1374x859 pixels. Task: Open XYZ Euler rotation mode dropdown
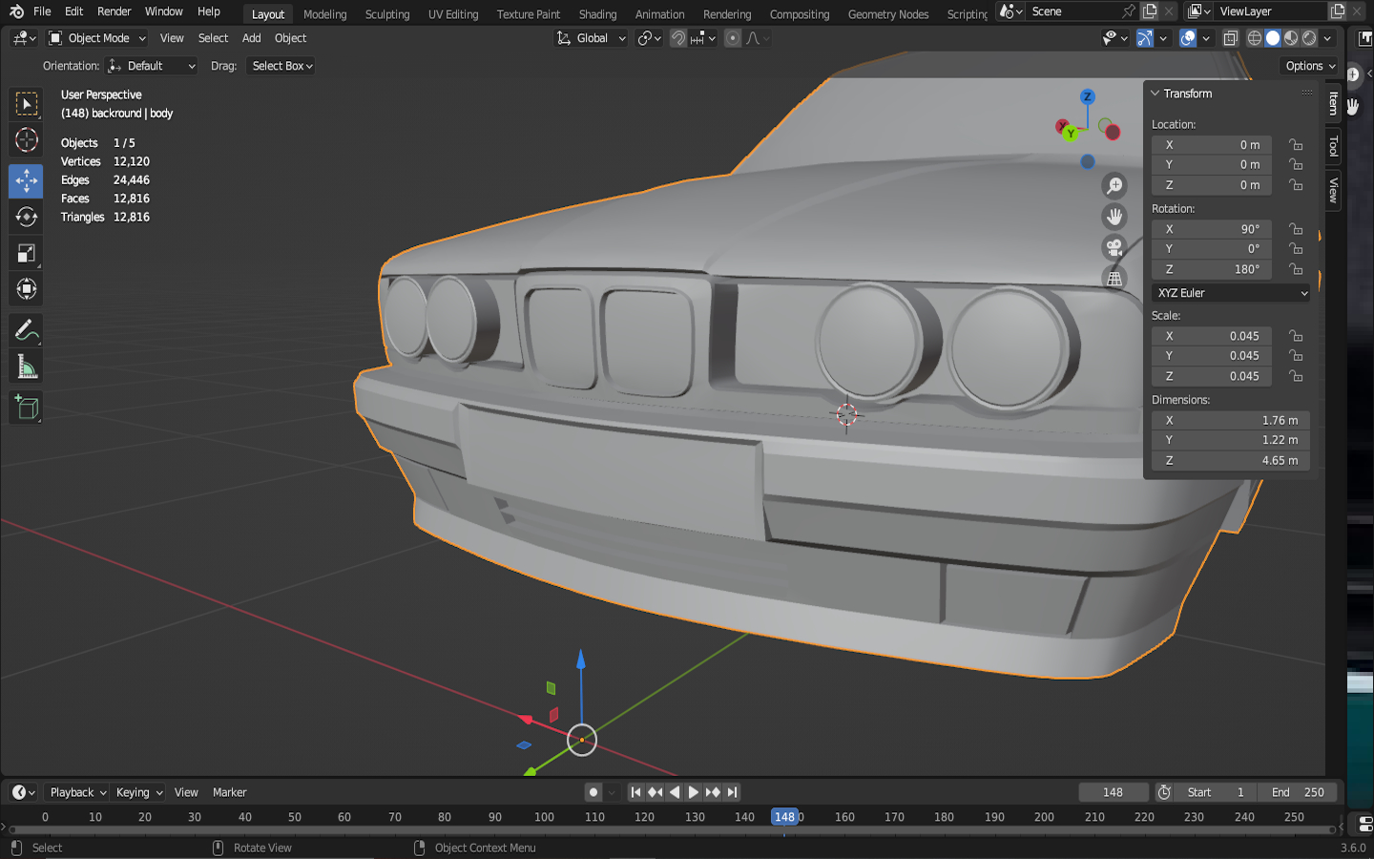pyautogui.click(x=1231, y=293)
